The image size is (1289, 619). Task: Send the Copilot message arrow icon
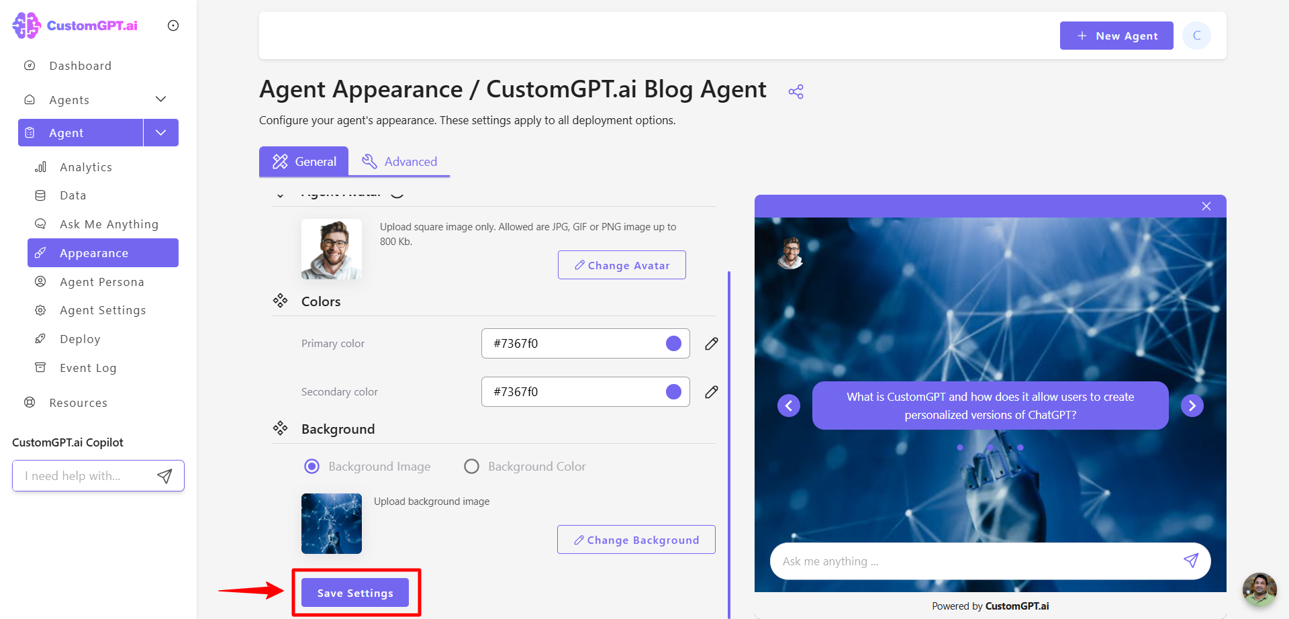[x=164, y=476]
